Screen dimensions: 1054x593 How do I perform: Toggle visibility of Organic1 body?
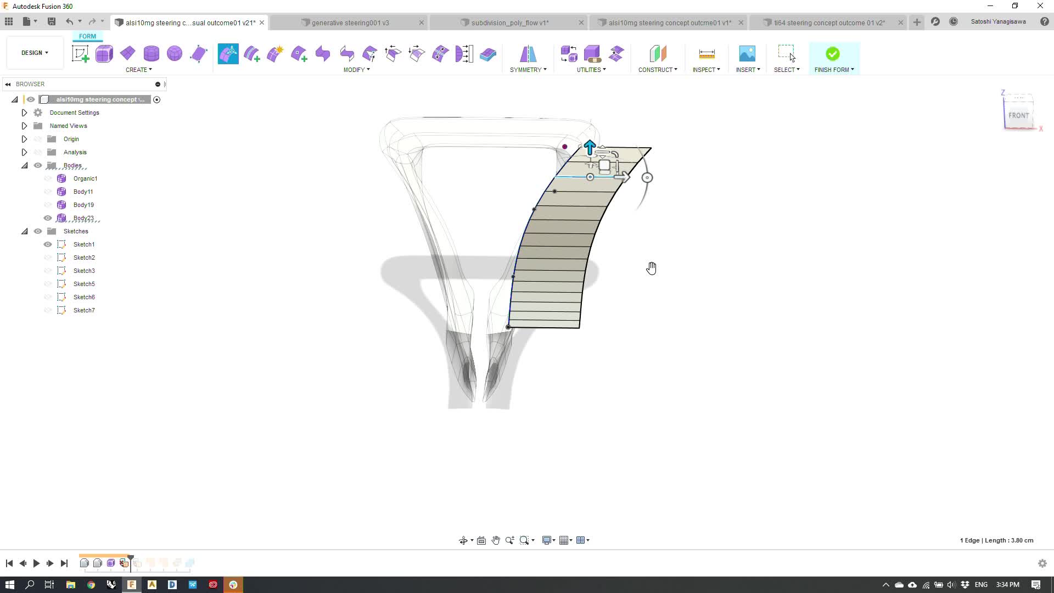pos(47,178)
